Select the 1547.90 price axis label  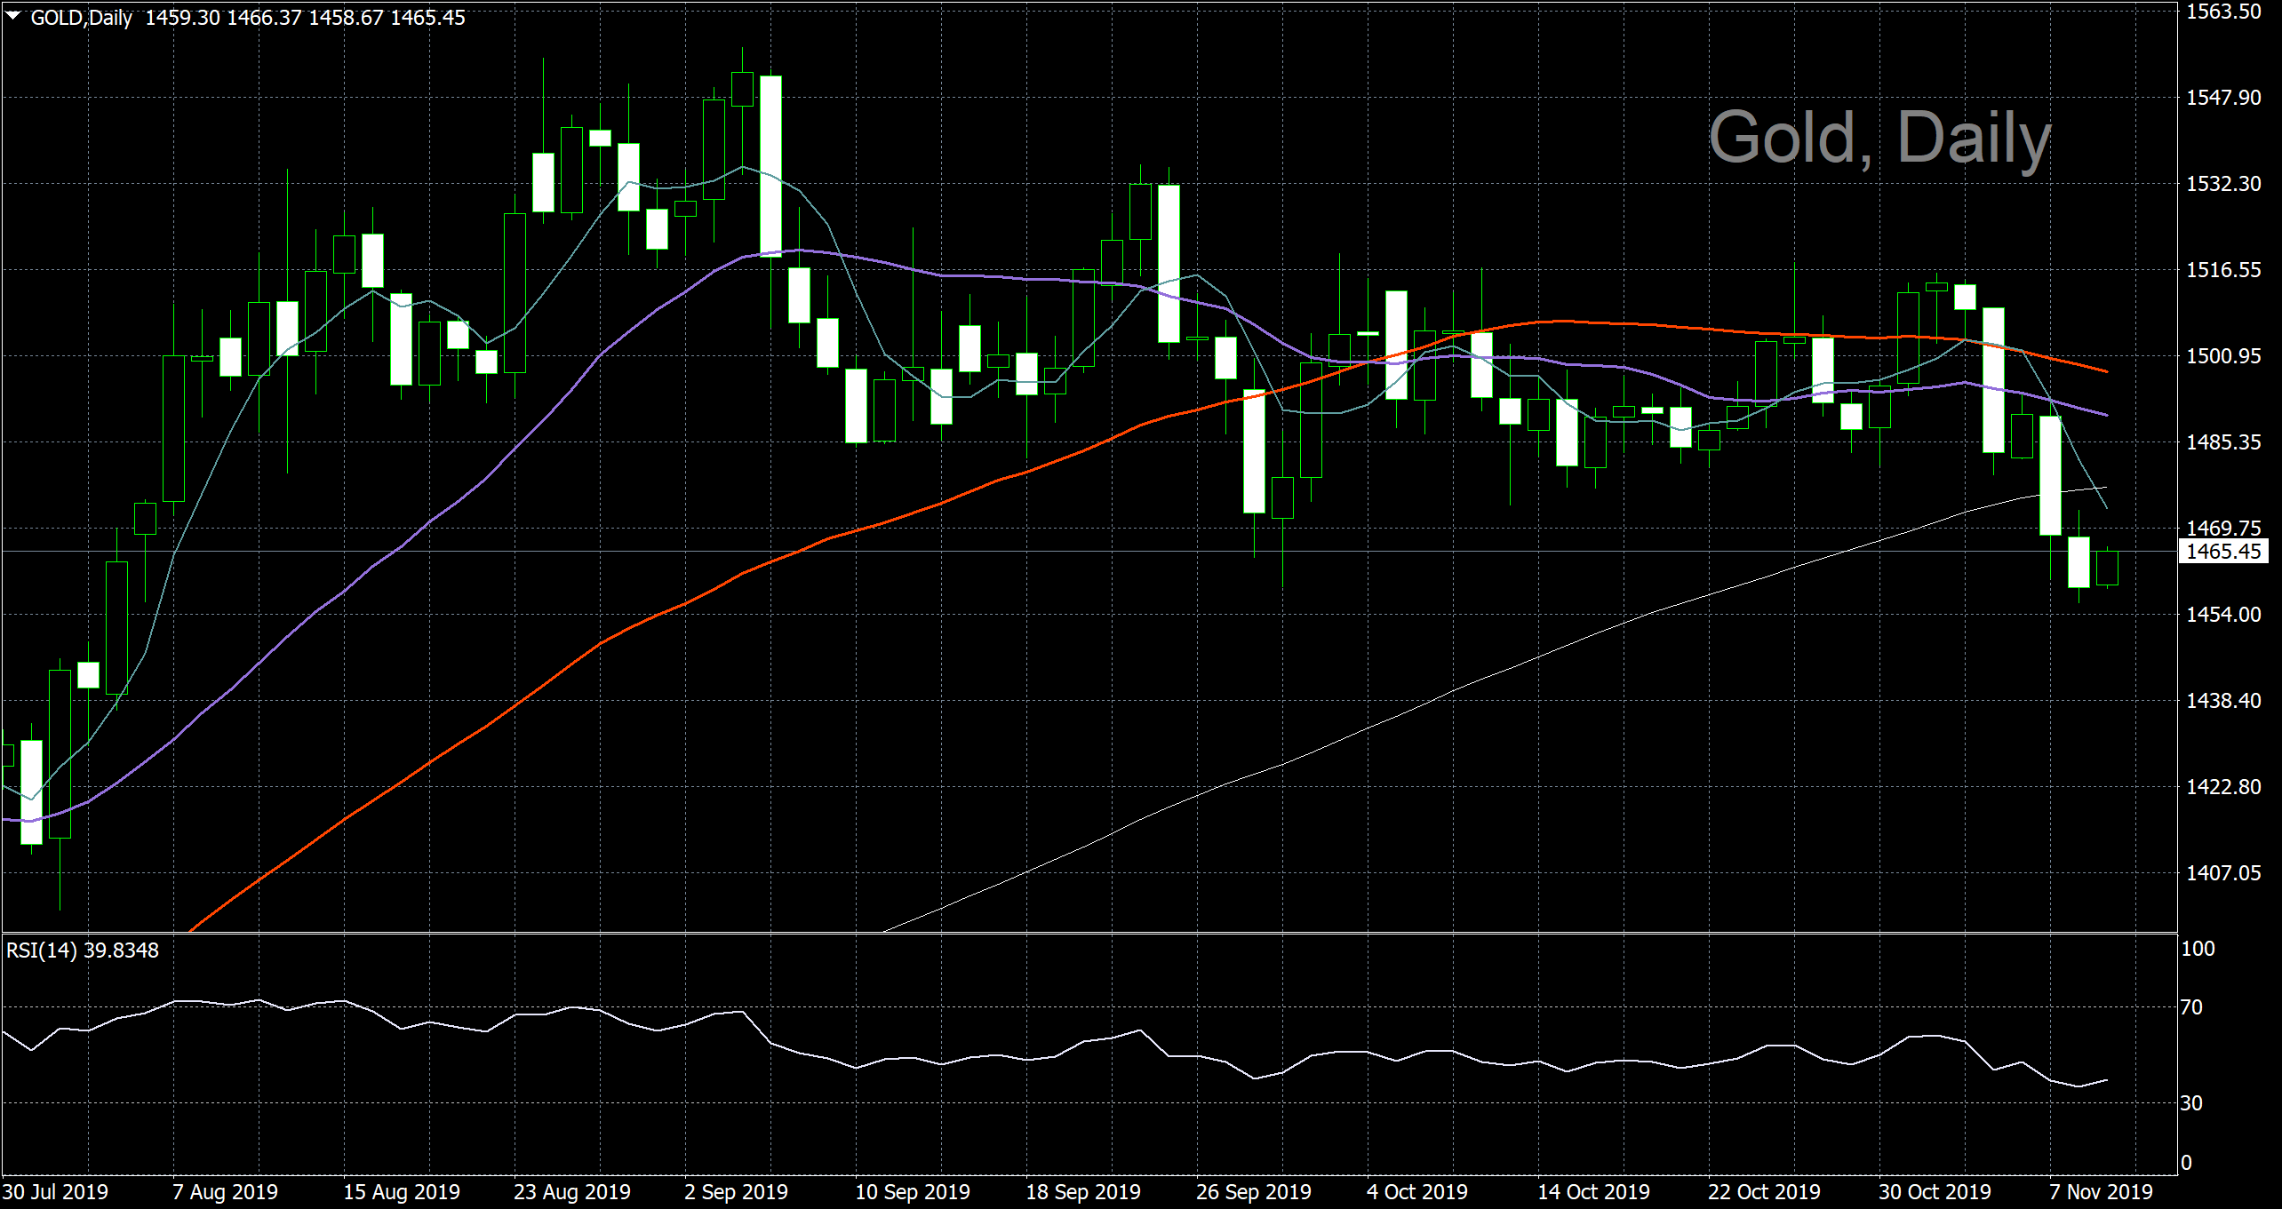[x=2223, y=98]
